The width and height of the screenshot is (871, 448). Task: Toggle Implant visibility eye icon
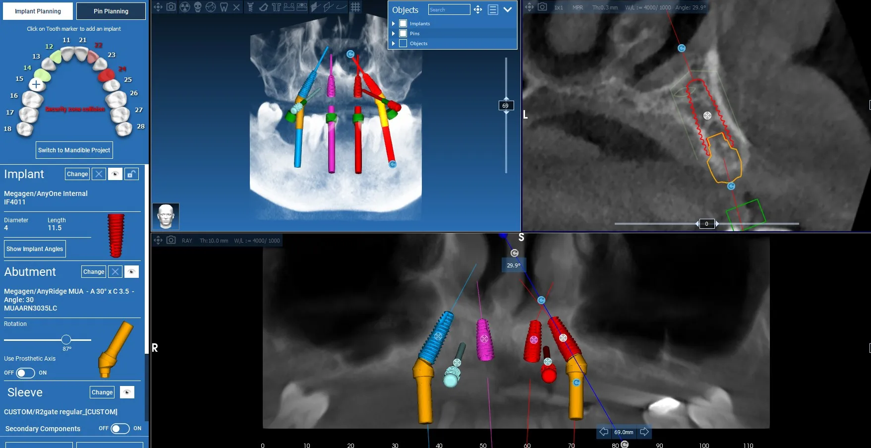click(115, 174)
